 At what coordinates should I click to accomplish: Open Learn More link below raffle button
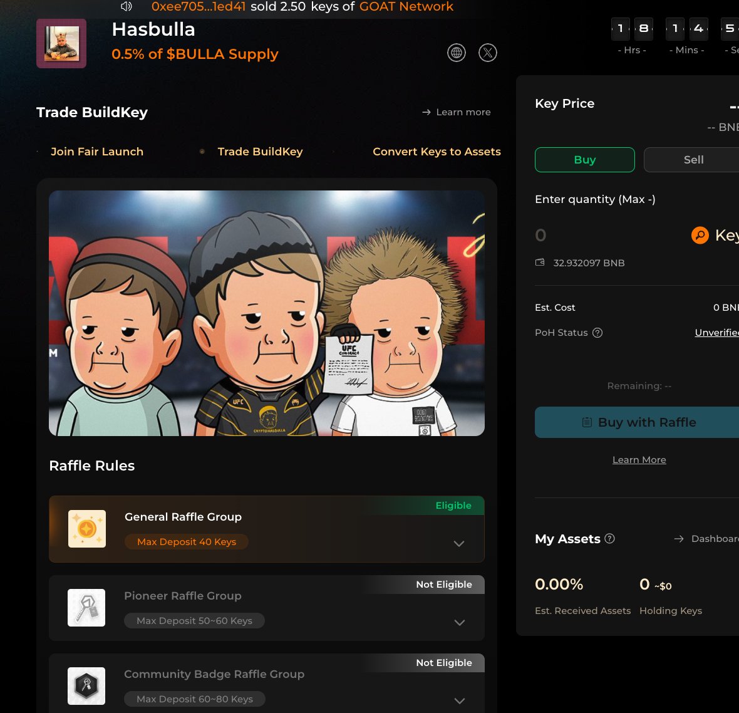coord(639,460)
